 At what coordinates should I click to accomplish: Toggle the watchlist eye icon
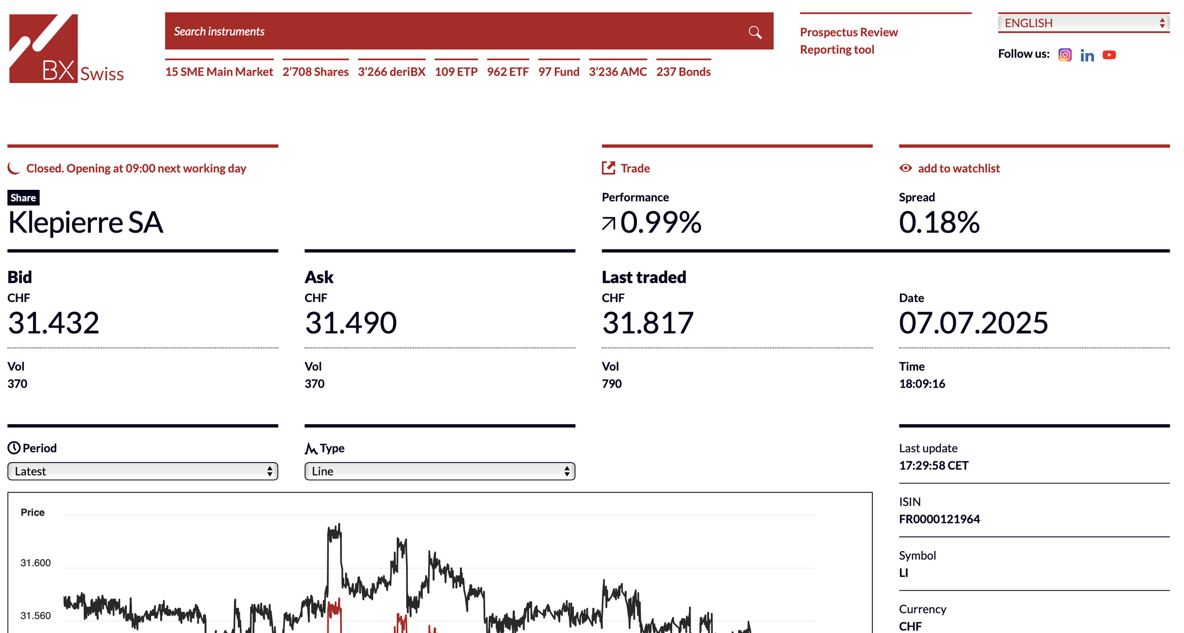pos(906,168)
